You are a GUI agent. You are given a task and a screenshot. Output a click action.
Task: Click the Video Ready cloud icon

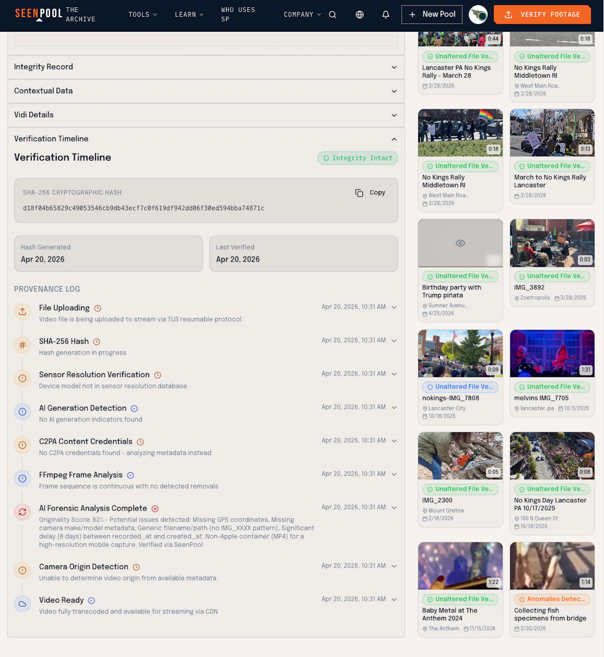coord(22,604)
